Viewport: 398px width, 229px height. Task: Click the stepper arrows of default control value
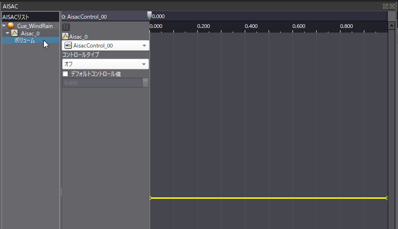click(145, 83)
